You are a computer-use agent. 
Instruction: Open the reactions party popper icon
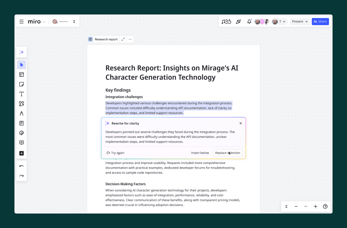[238, 21]
